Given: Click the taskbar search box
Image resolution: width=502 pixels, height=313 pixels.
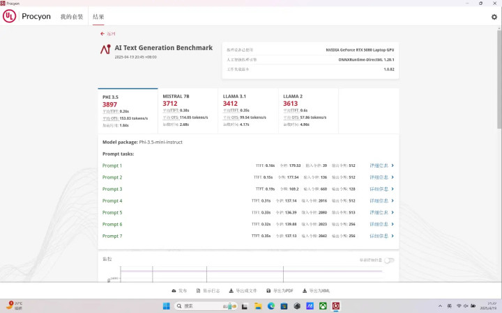Looking at the screenshot, I should 206,306.
